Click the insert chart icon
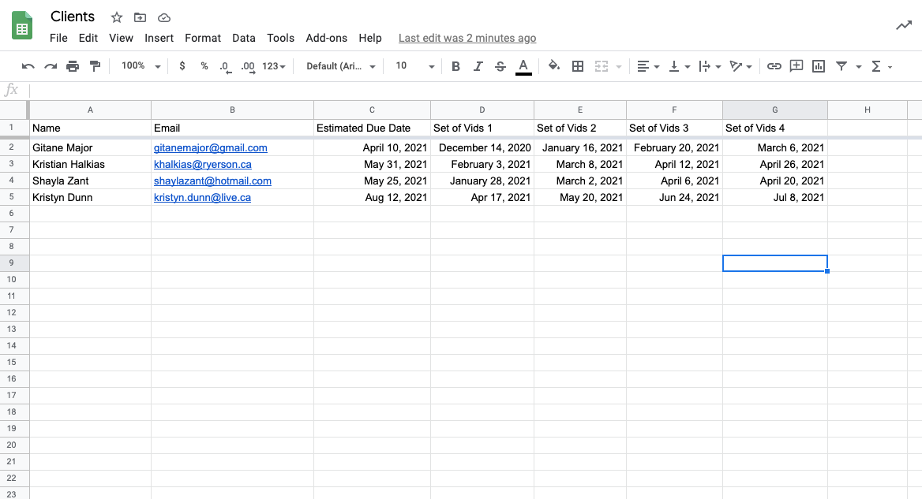Image resolution: width=922 pixels, height=499 pixels. (x=819, y=66)
